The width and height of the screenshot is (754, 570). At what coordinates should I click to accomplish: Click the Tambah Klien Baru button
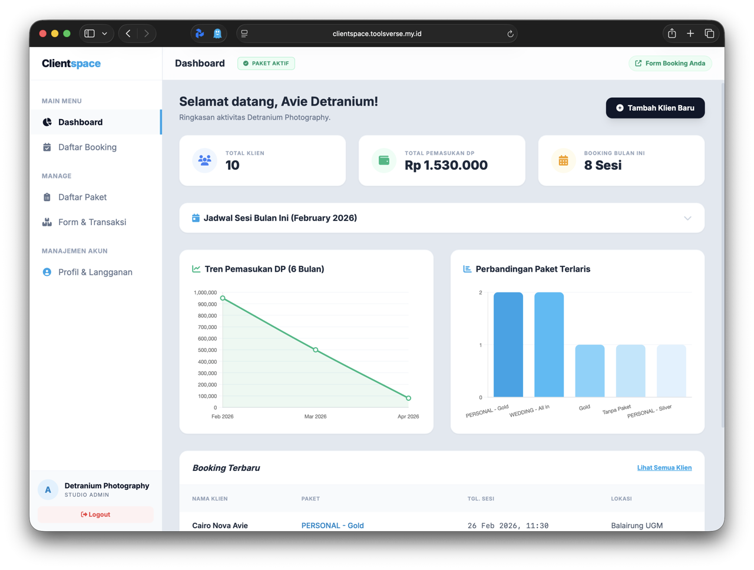655,108
